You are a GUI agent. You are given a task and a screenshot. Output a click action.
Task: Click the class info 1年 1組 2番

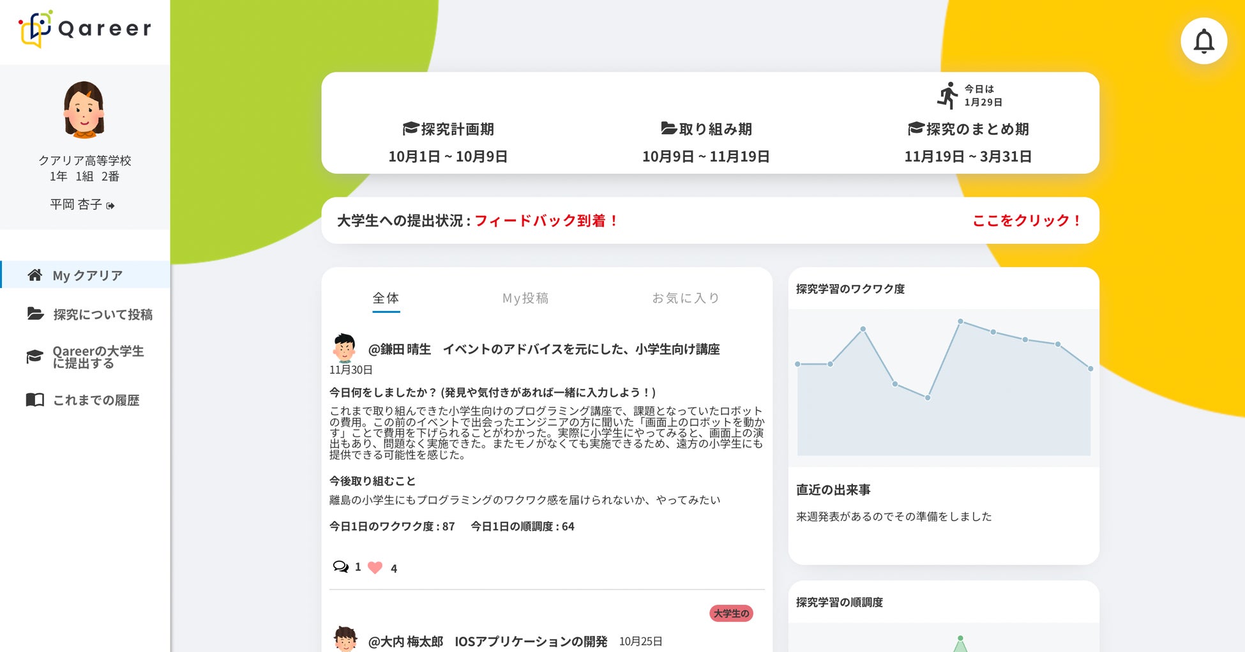tap(85, 176)
